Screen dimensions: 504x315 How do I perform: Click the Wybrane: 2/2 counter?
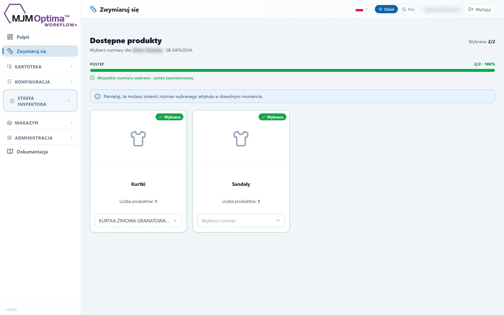[x=482, y=42]
